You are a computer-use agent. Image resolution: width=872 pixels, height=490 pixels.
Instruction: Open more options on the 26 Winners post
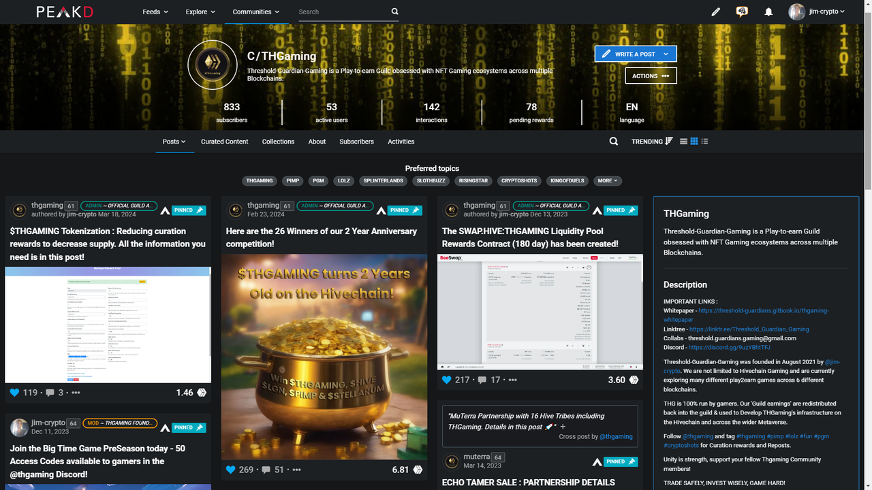pos(297,470)
